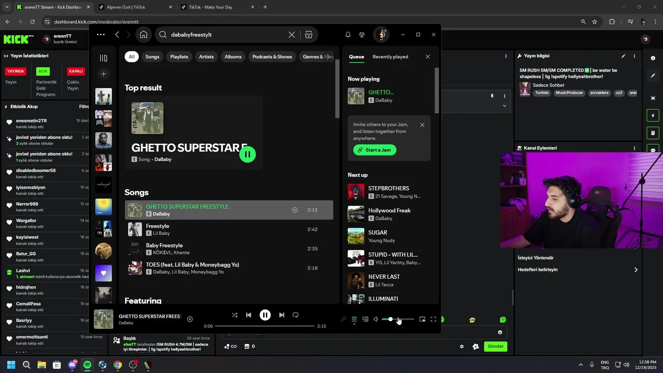
Task: Enable shuffle playback
Action: (235, 315)
